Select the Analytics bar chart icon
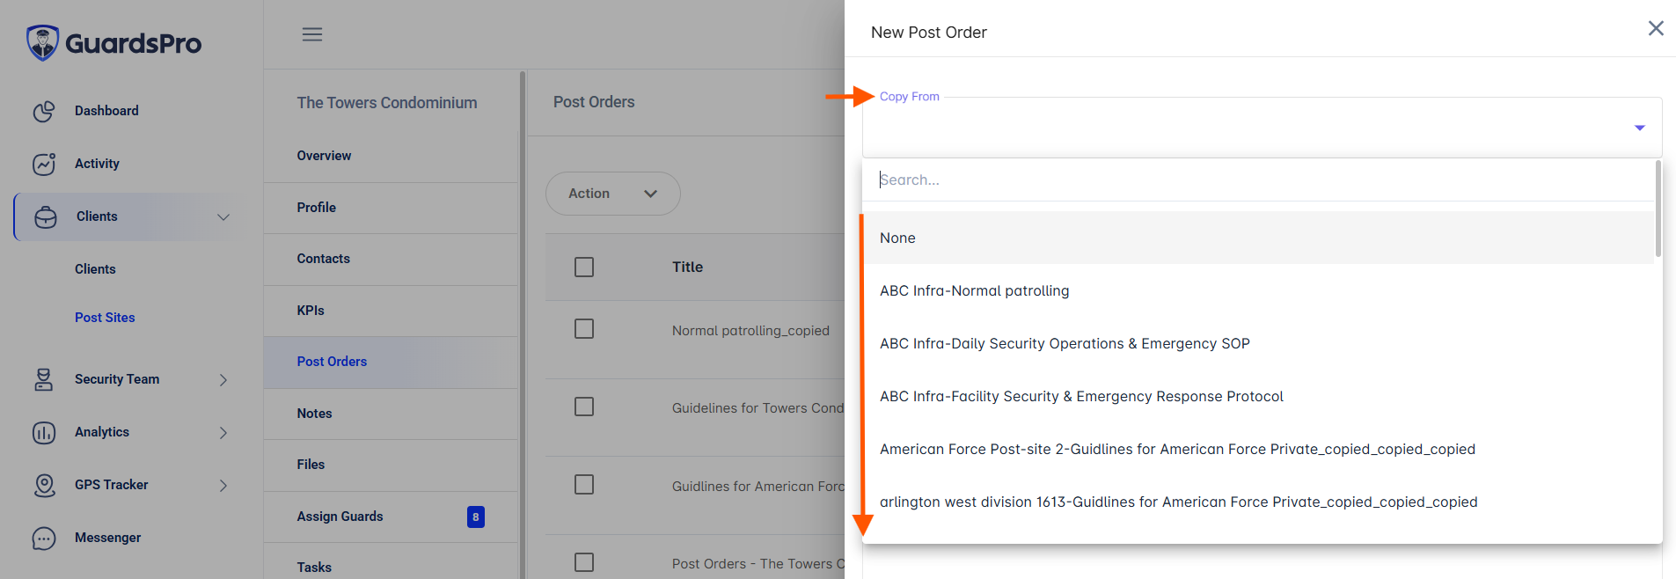The width and height of the screenshot is (1676, 579). [44, 432]
